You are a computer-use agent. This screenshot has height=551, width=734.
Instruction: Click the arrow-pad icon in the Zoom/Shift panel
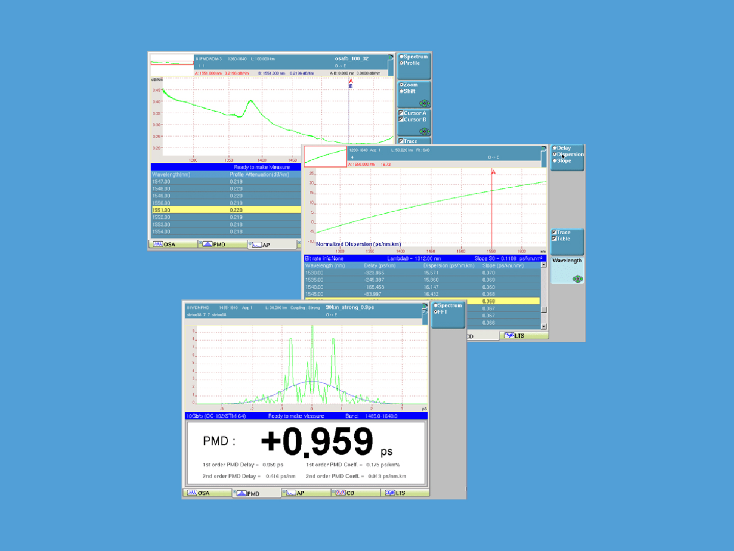424,103
